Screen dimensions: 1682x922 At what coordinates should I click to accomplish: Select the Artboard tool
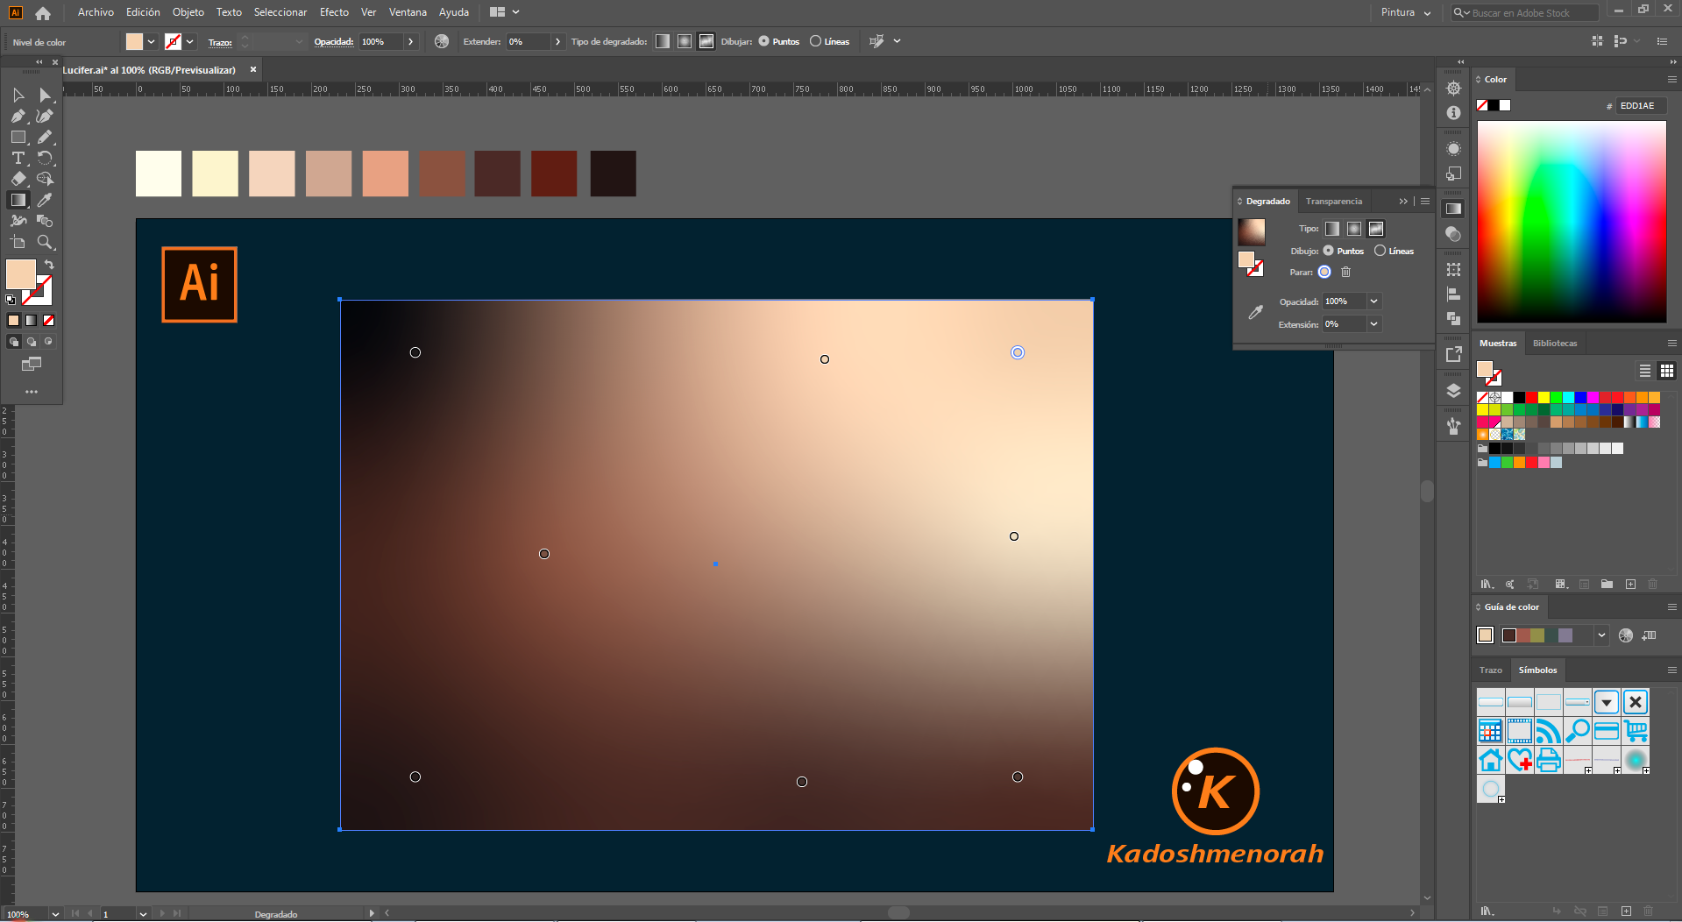18,242
